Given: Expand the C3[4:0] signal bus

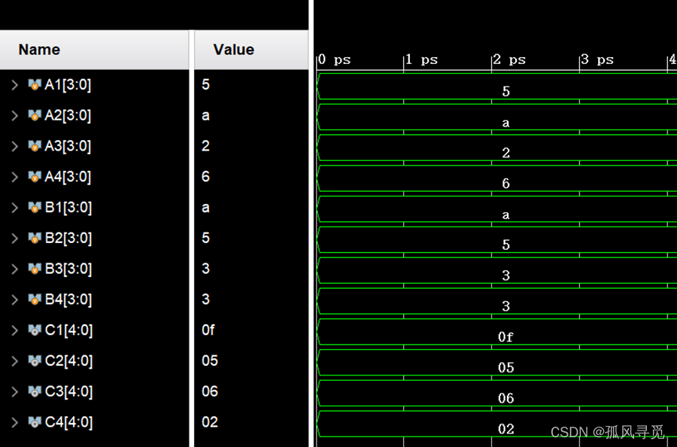Looking at the screenshot, I should 15,392.
